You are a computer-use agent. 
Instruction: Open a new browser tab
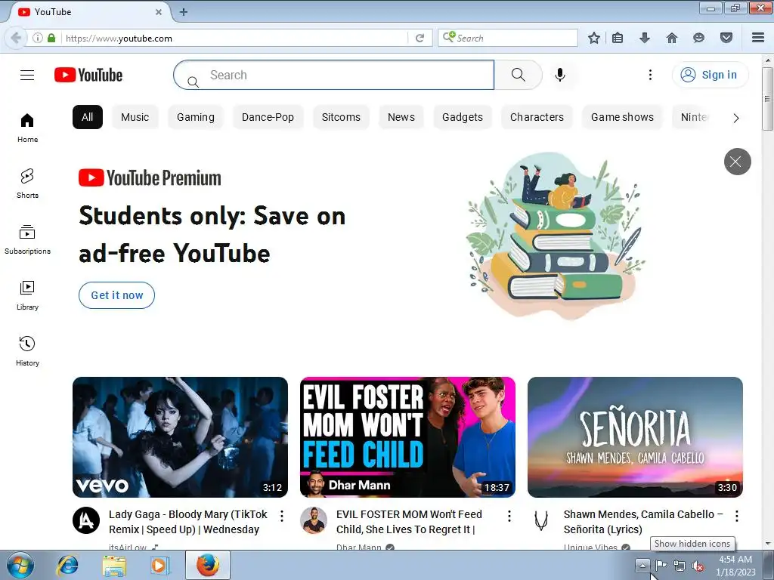[183, 12]
